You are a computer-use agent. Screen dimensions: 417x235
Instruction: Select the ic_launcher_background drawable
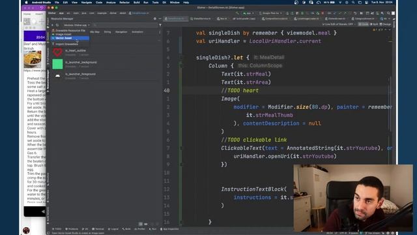point(106,64)
